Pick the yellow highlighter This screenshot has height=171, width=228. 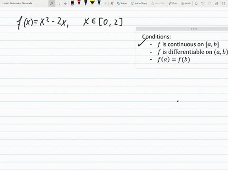click(x=92, y=3)
